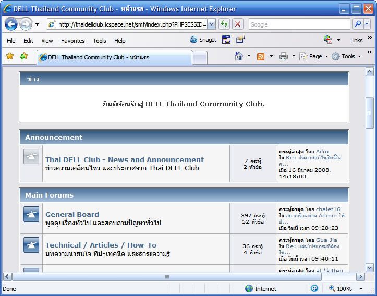Open latest post link in General Board row
This screenshot has width=377, height=296.
tap(315, 216)
